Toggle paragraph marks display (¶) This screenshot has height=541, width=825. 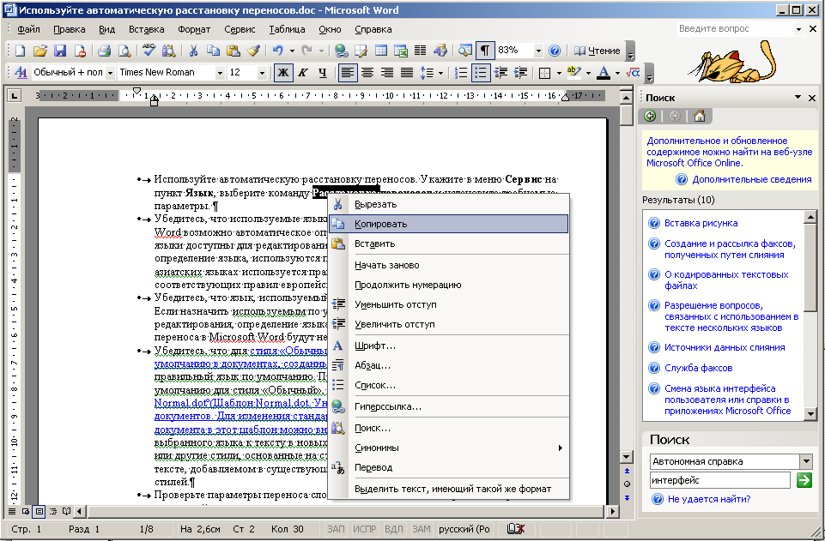(x=484, y=51)
